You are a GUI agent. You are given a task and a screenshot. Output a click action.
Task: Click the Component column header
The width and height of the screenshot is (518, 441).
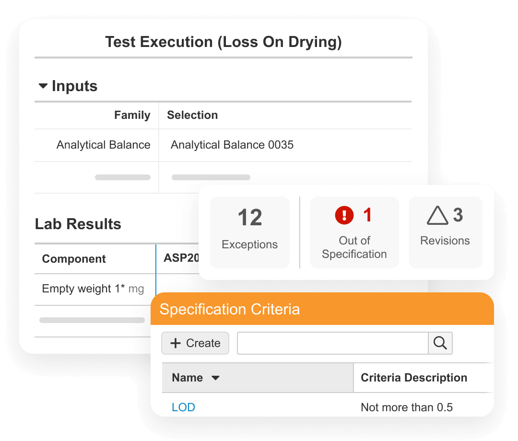(x=74, y=259)
